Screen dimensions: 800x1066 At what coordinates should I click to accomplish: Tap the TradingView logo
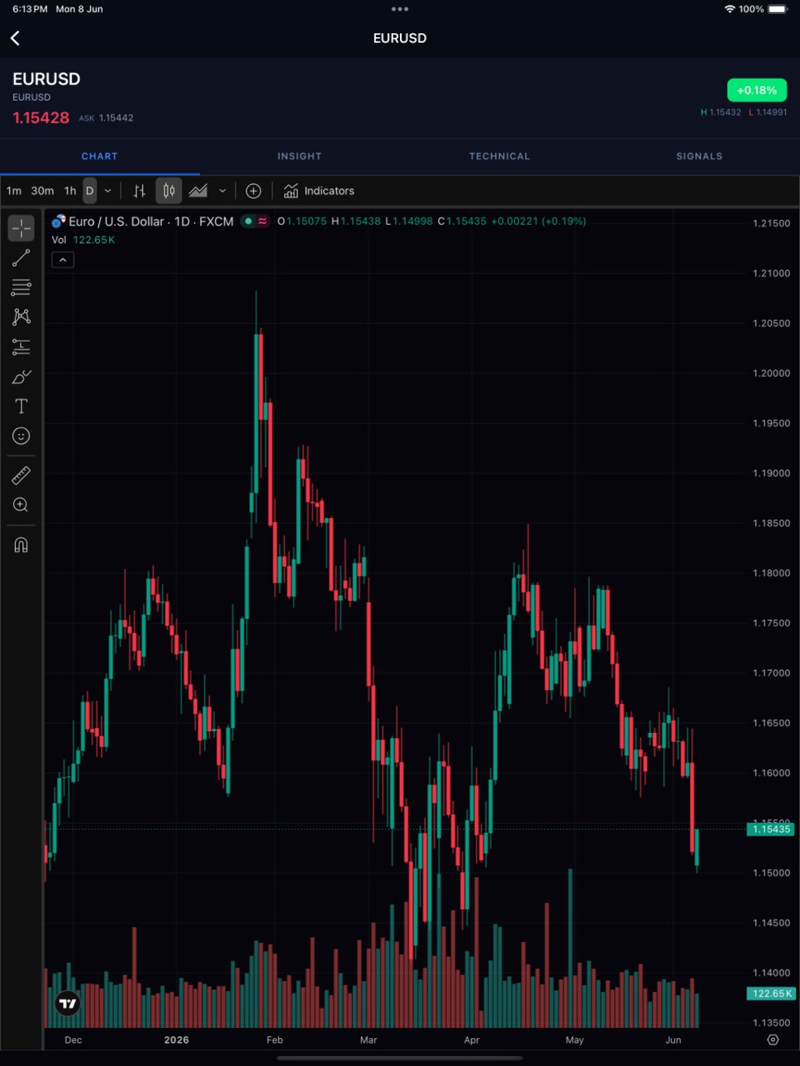coord(68,1003)
